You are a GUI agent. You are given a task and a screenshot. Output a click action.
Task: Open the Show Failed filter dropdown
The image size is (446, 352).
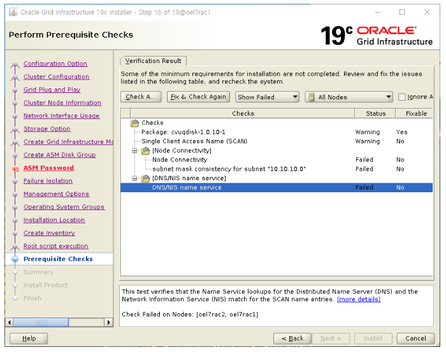(x=267, y=97)
